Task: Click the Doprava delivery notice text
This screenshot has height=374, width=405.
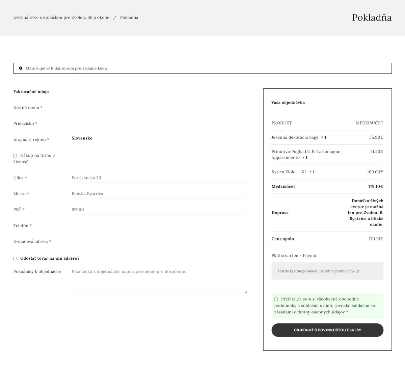Action: pos(366,212)
